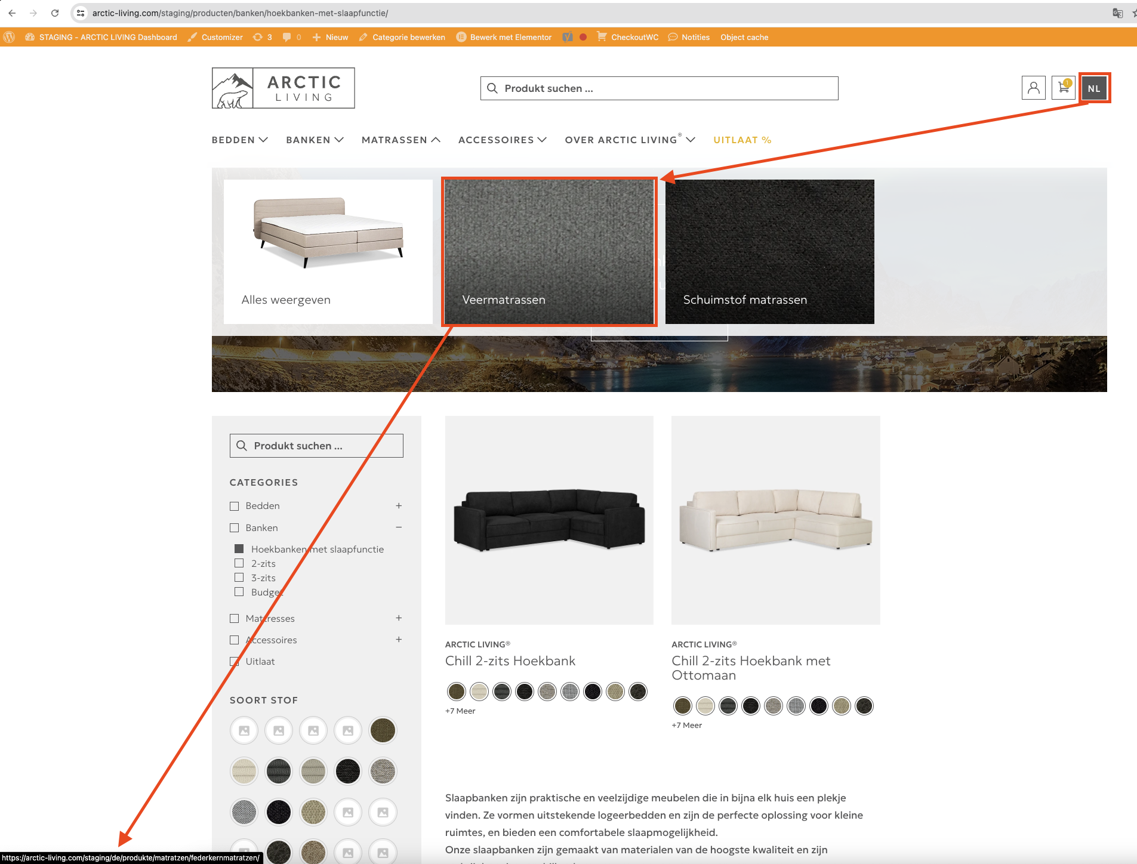Select the first swatch under Chill 2-zits Hoekbank
Viewport: 1137px width, 864px height.
(457, 692)
